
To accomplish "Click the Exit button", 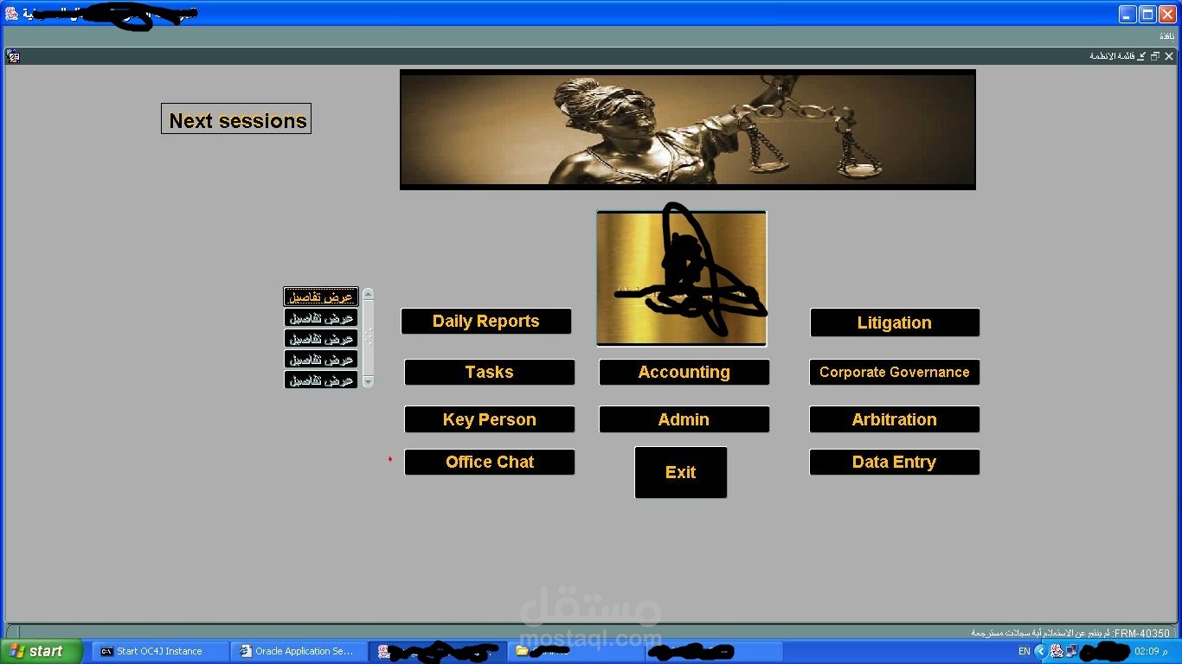I will pyautogui.click(x=680, y=472).
